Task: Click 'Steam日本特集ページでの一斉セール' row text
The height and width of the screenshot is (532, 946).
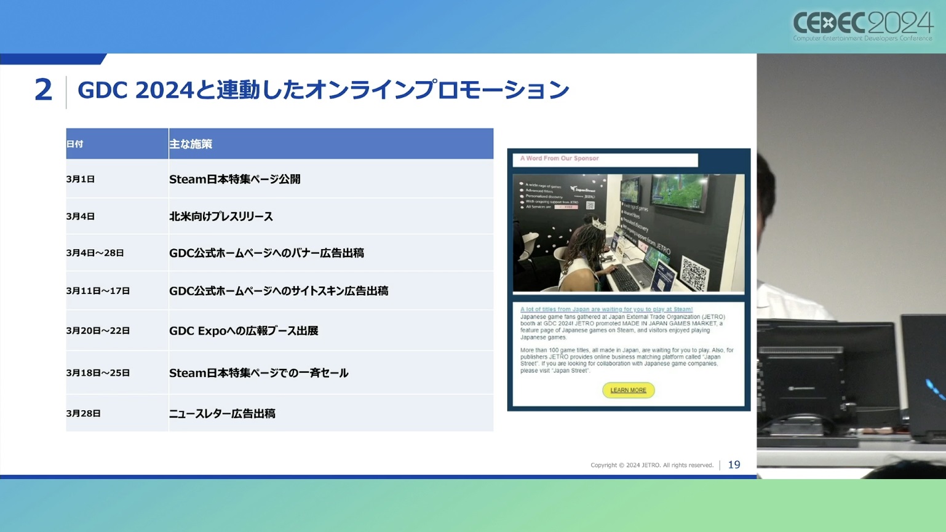Action: click(x=259, y=373)
